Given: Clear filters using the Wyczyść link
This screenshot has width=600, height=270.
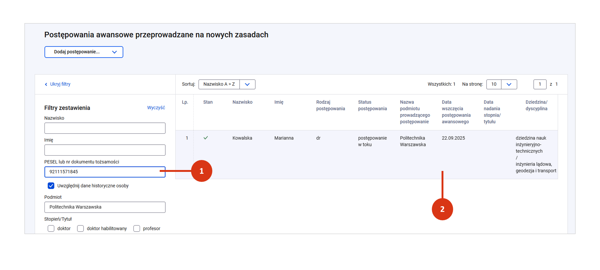Looking at the screenshot, I should click(x=156, y=107).
